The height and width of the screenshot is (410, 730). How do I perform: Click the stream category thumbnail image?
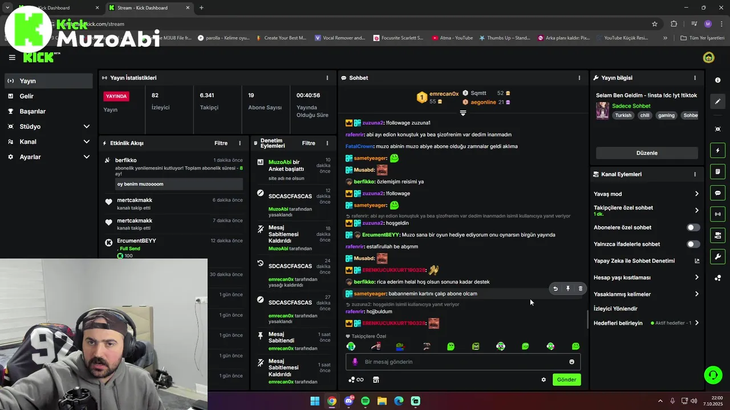(x=602, y=110)
